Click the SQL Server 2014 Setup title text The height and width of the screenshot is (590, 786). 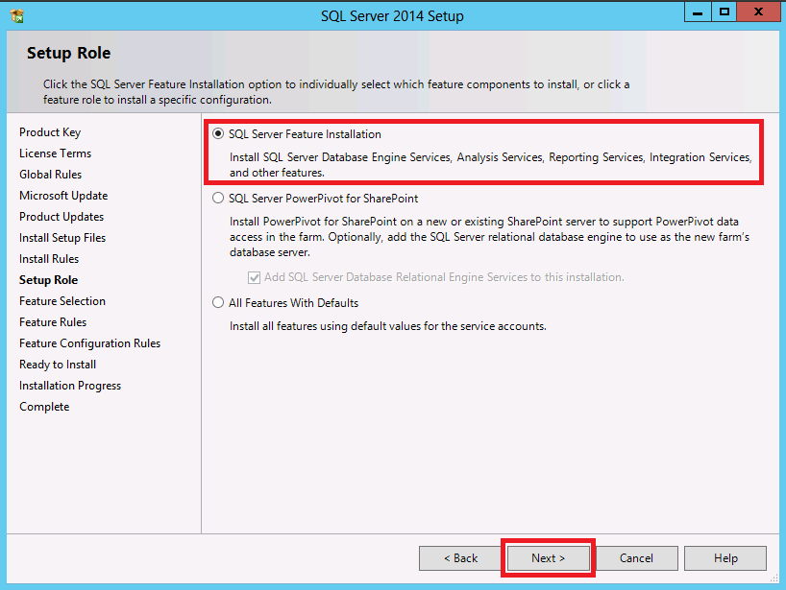[x=392, y=16]
